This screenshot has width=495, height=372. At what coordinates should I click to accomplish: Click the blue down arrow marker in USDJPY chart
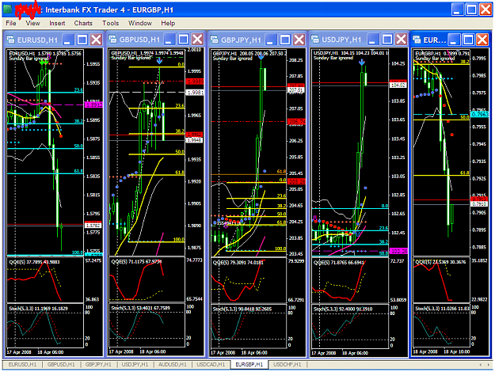[362, 63]
